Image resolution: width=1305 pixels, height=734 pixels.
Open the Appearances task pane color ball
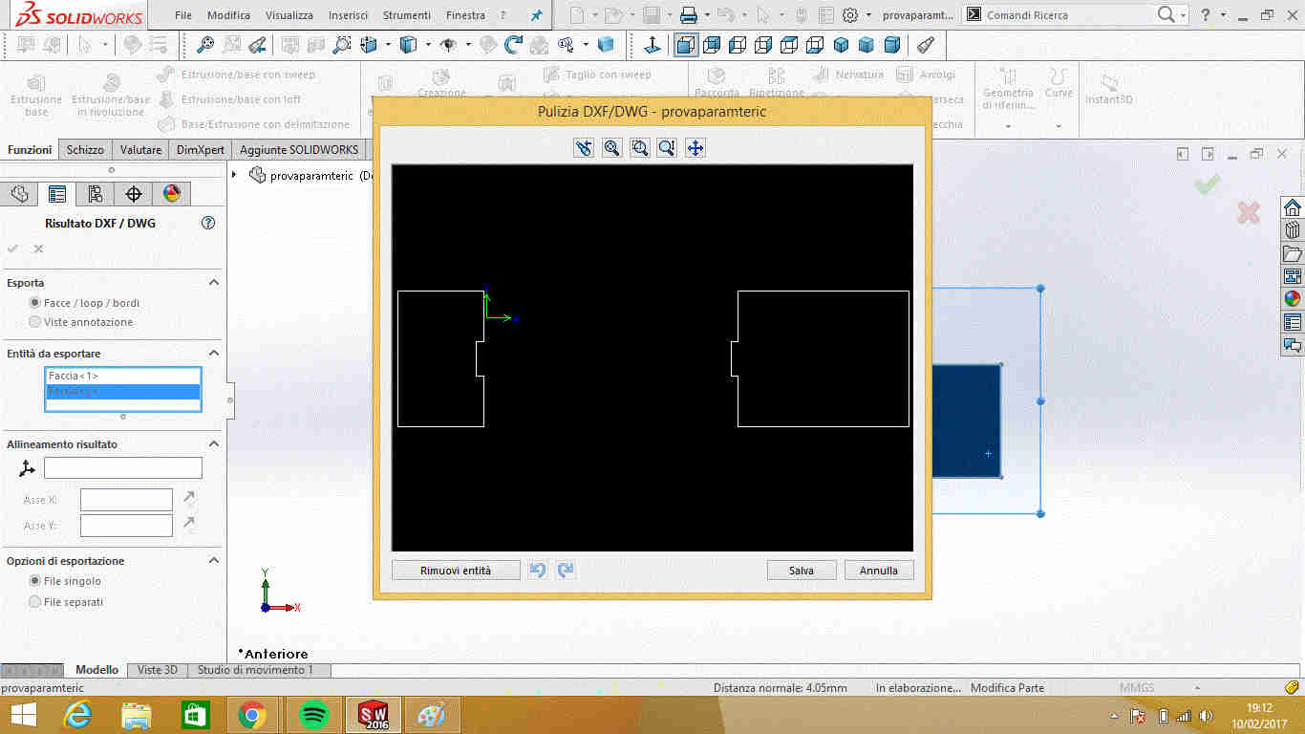click(1293, 298)
